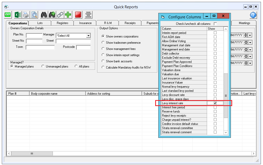Tick Reserve funds show checkbox

tap(215, 111)
